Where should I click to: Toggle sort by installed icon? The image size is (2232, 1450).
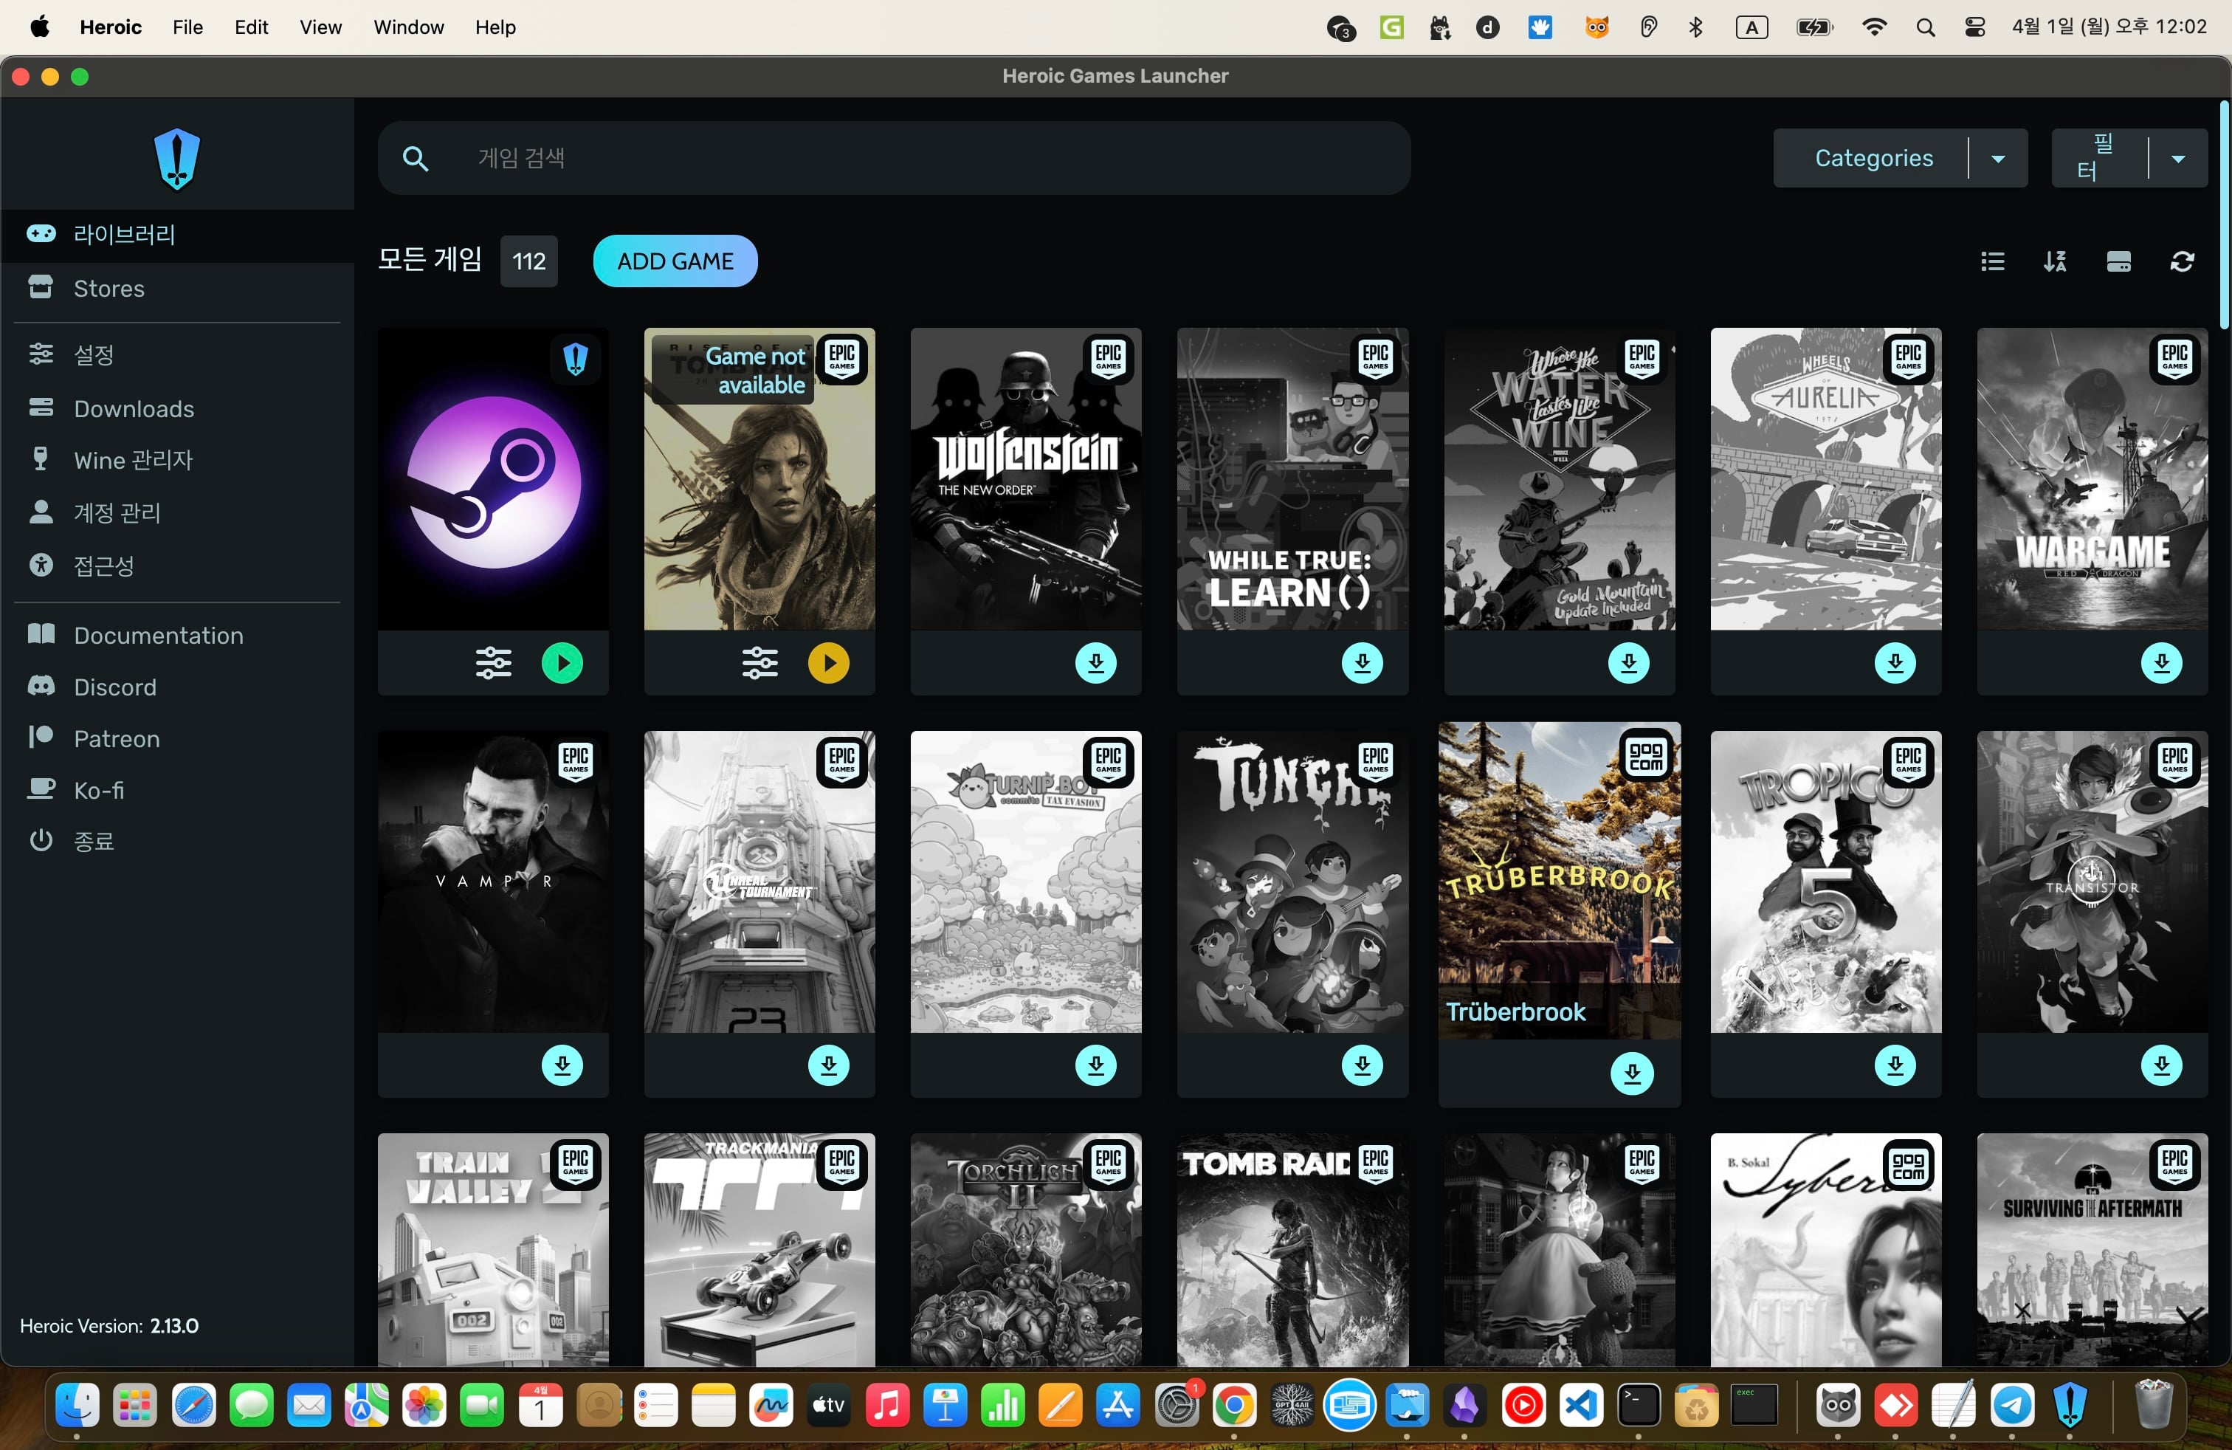pos(2118,261)
